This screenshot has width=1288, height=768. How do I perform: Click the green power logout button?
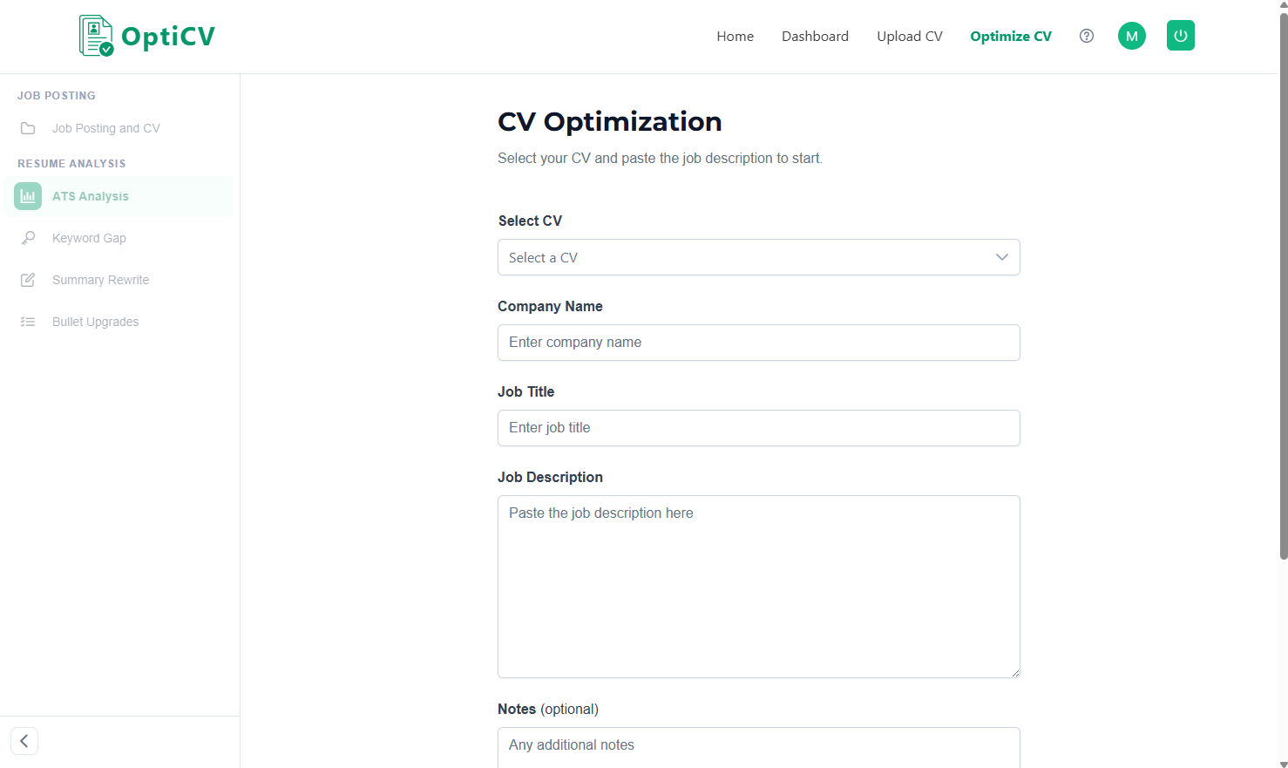pos(1181,36)
